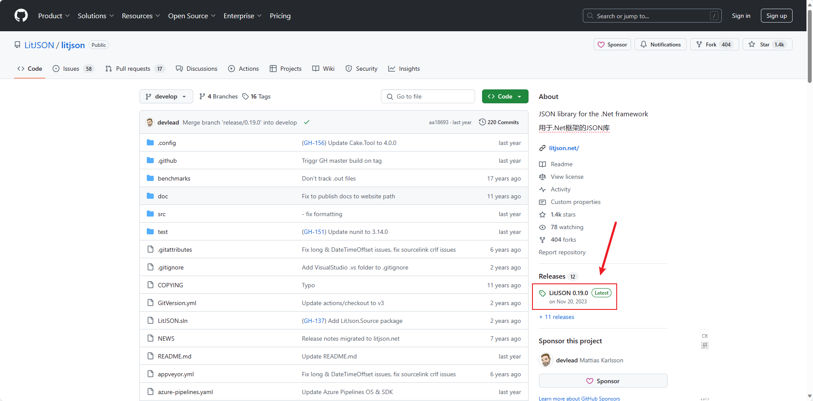The image size is (813, 401).
Task: Switch to the Issues tab
Action: pos(73,69)
